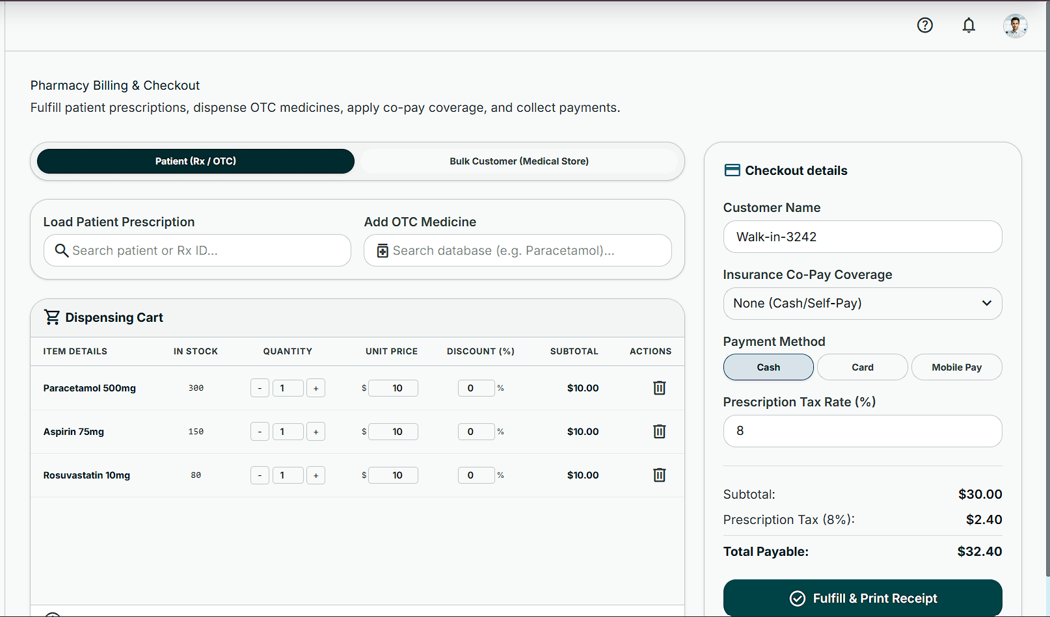Click the dispensing cart icon

pos(51,317)
